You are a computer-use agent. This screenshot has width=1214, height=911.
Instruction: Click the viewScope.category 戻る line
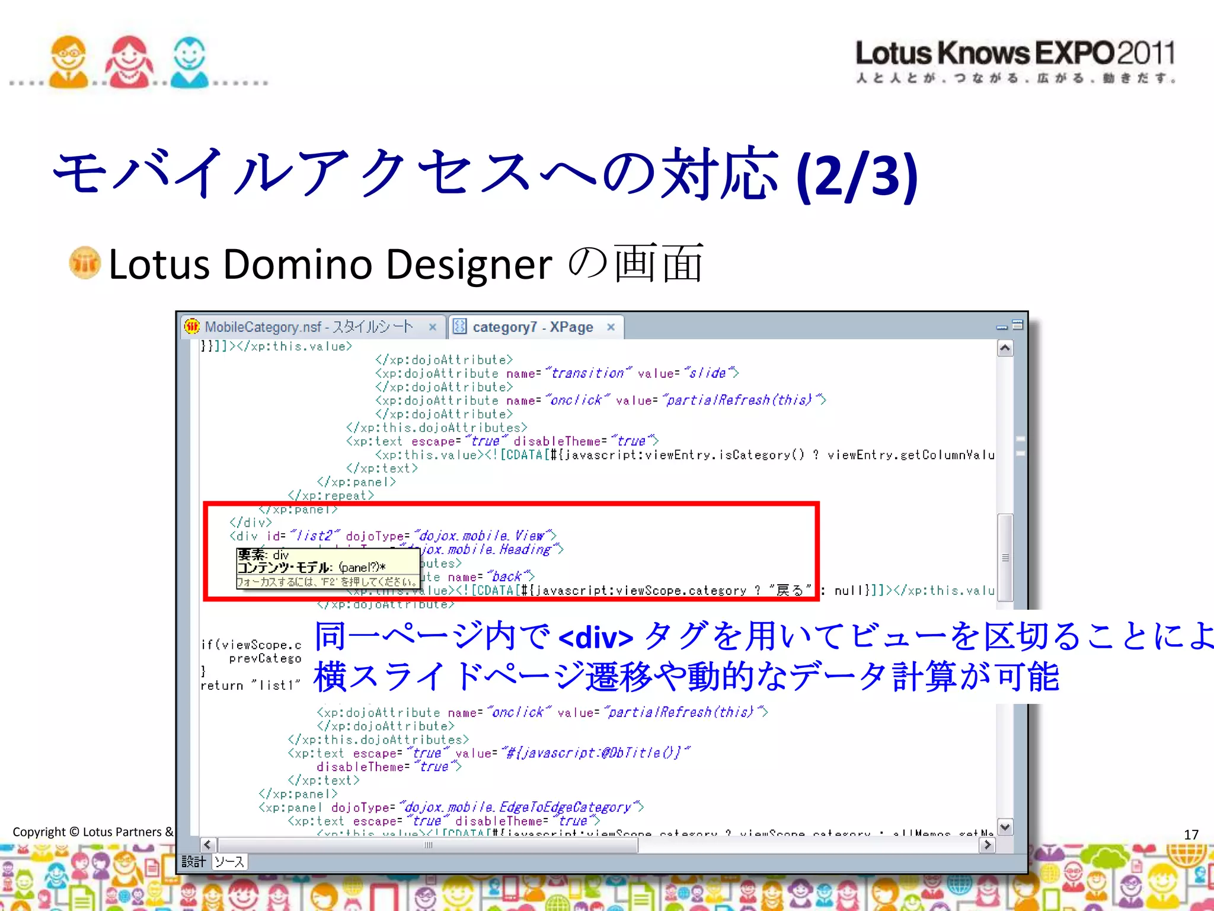click(x=670, y=590)
